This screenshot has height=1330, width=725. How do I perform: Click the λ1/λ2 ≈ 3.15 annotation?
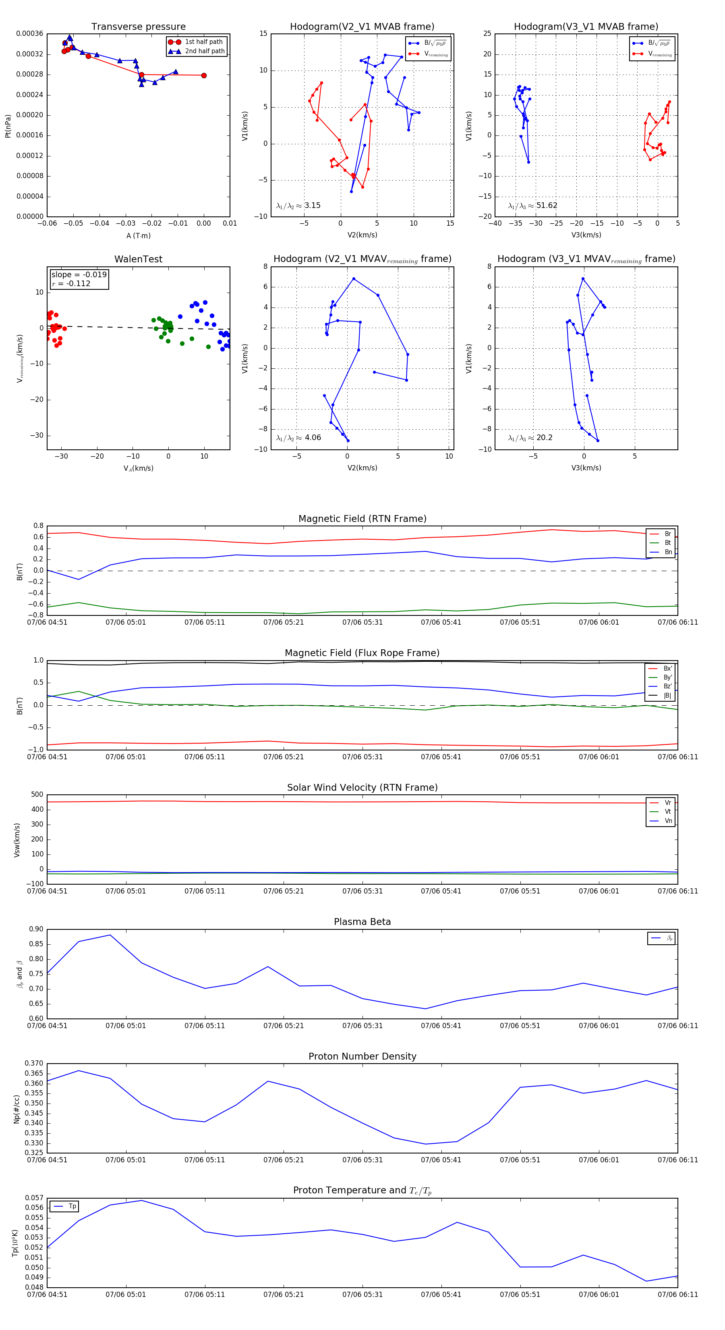coord(298,206)
